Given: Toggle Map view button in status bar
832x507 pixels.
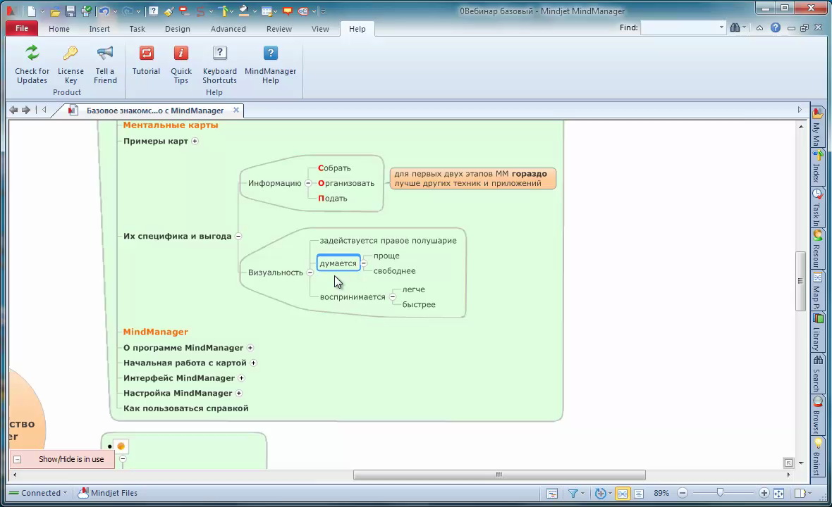Looking at the screenshot, I should pos(623,493).
